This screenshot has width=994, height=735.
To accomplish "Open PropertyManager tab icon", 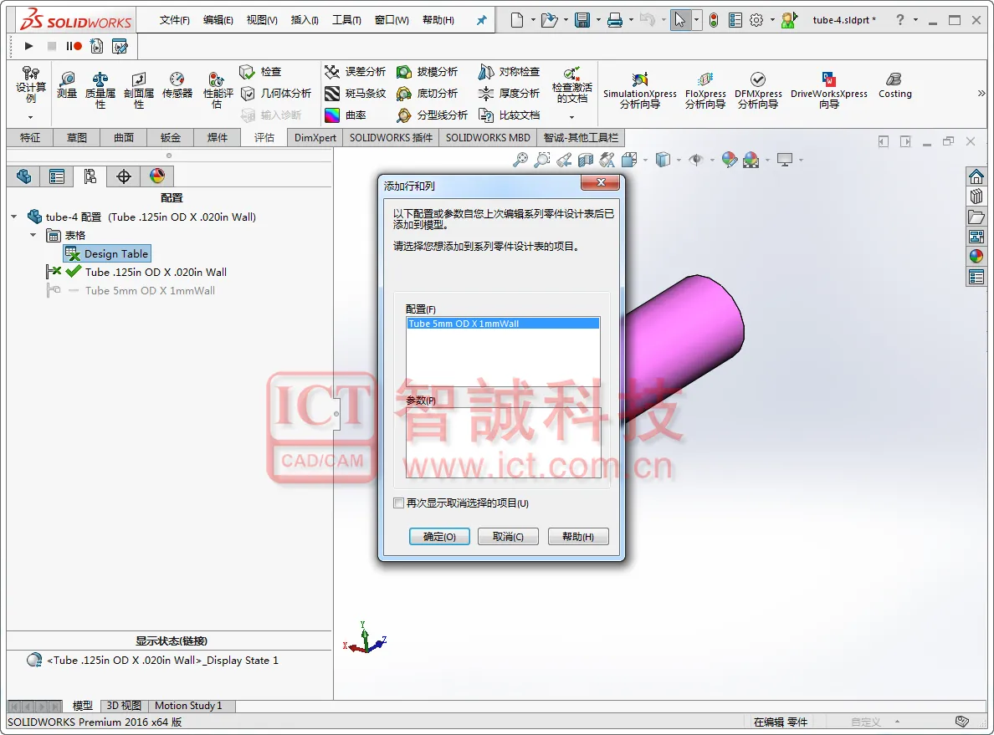I will click(56, 176).
